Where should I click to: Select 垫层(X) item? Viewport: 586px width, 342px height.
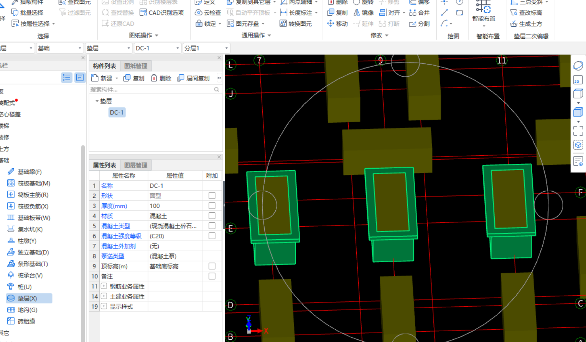point(29,298)
